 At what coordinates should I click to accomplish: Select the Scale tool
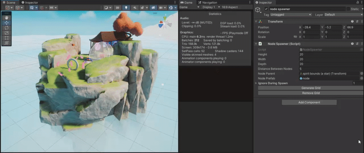(x=7, y=33)
